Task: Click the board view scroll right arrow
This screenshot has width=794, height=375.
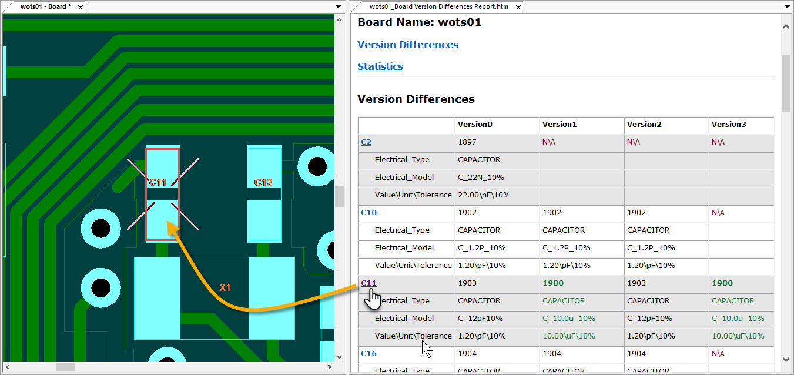Action: (329, 367)
